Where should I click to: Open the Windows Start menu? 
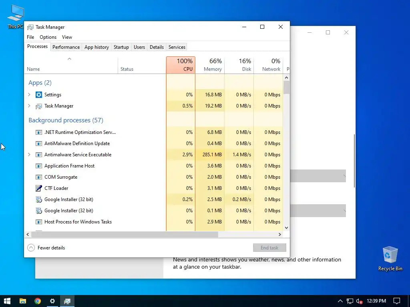(x=7, y=301)
